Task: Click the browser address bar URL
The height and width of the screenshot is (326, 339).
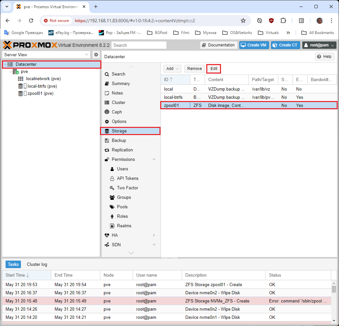Action: (x=135, y=21)
